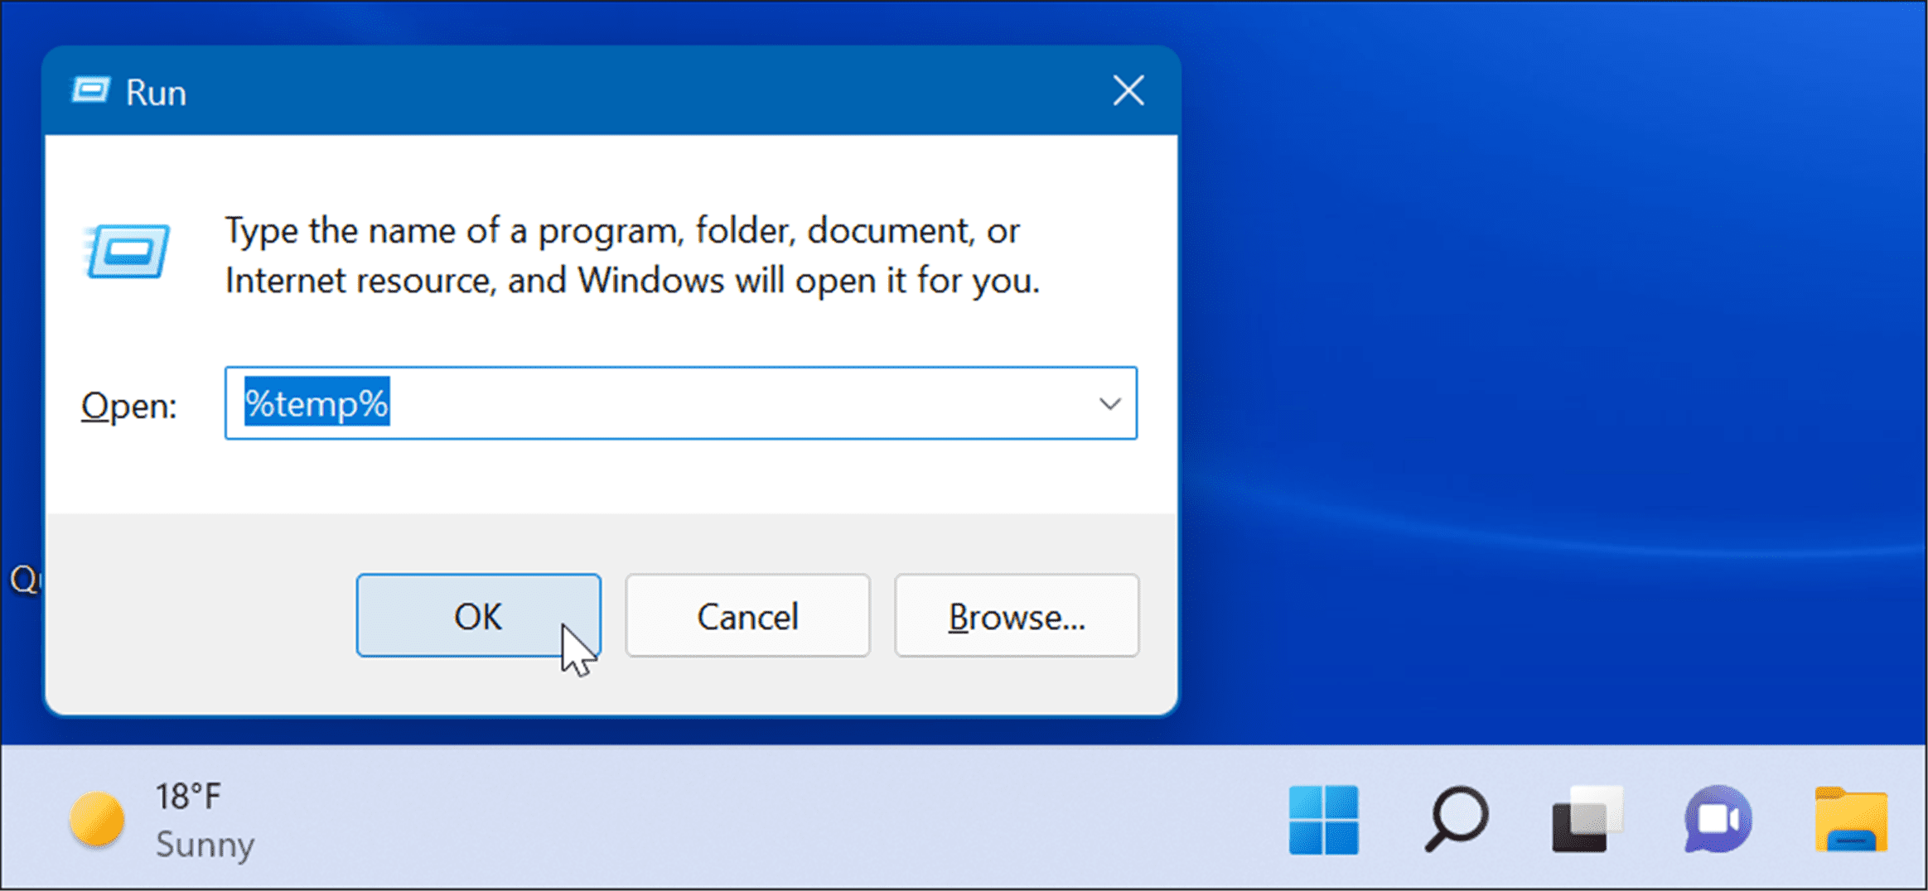Click the Browse button
The width and height of the screenshot is (1928, 891).
1017,615
